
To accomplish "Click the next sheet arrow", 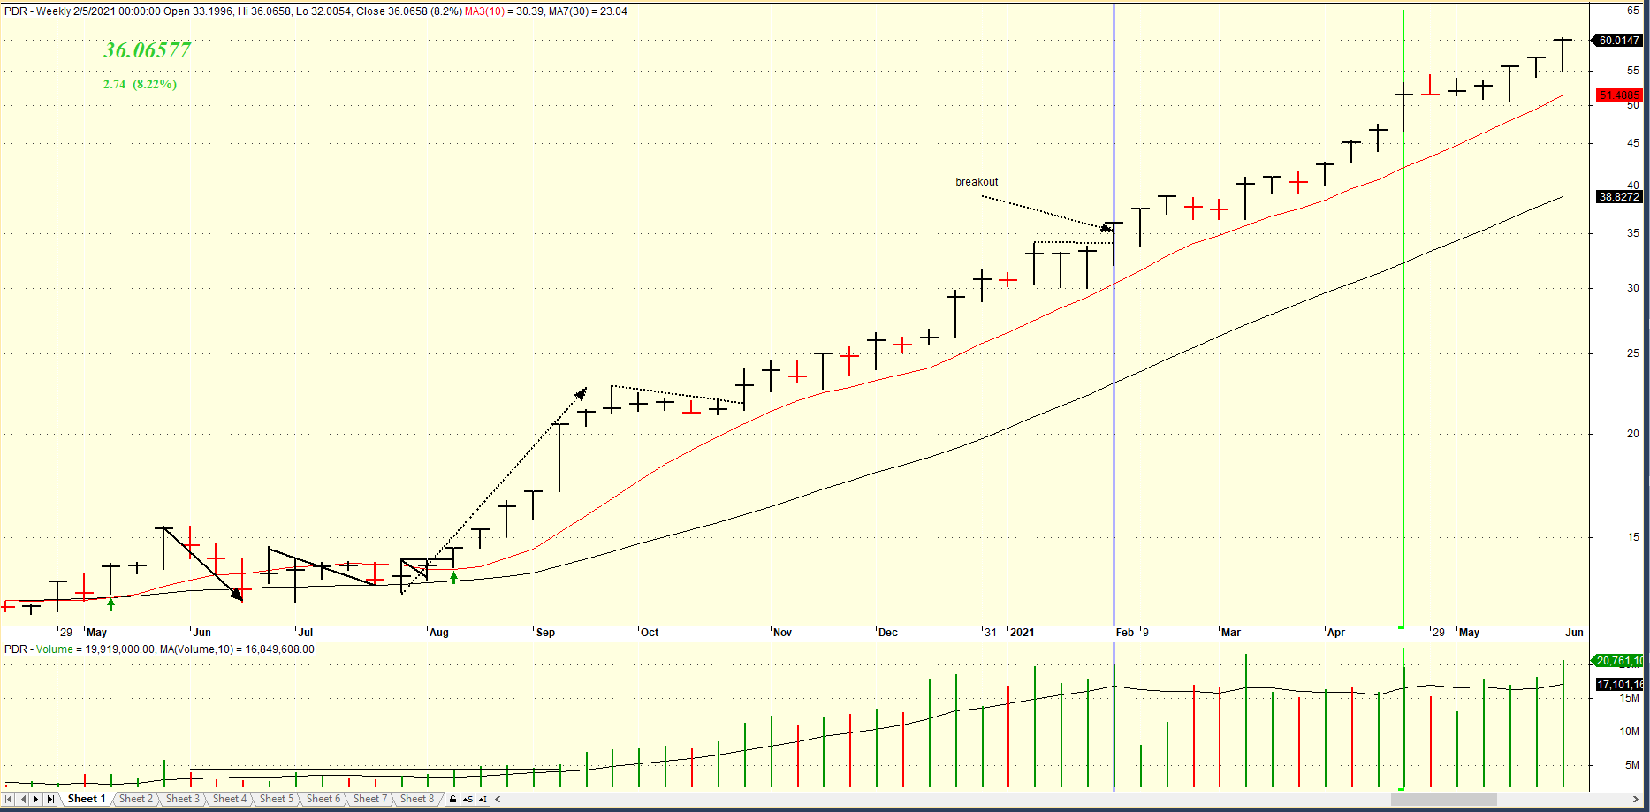I will tap(36, 799).
